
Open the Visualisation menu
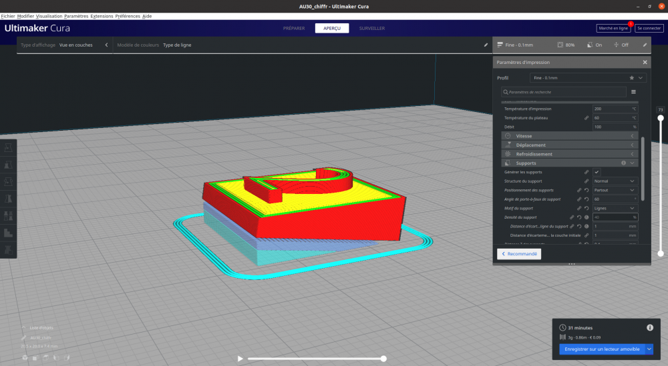point(49,16)
